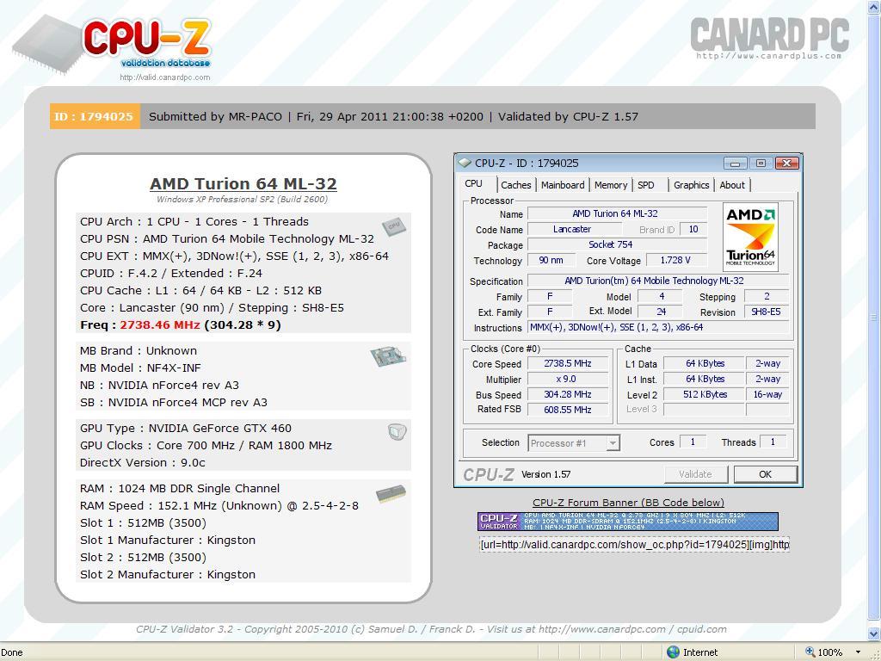Click the Brand ID value 10
The height and width of the screenshot is (661, 881).
693,229
